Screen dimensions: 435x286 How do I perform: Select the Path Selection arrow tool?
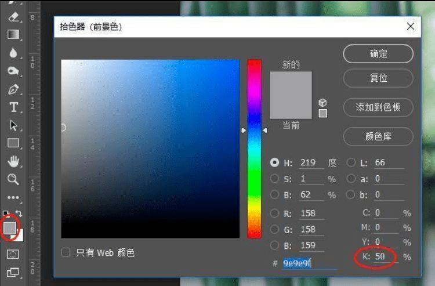click(x=14, y=125)
